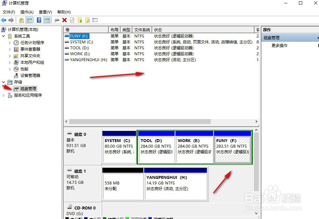Collapse the 磁盘管理 actions section arrow
Screen dimensions: 319x219
(318, 38)
